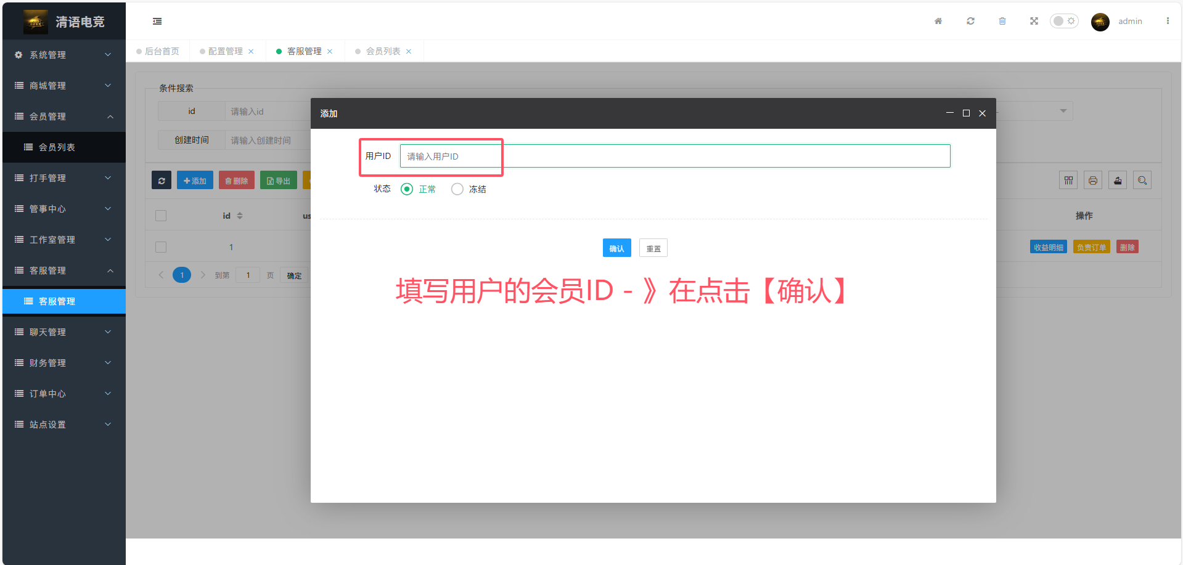Click the search magnifier icon in table toolbar

pos(1142,181)
